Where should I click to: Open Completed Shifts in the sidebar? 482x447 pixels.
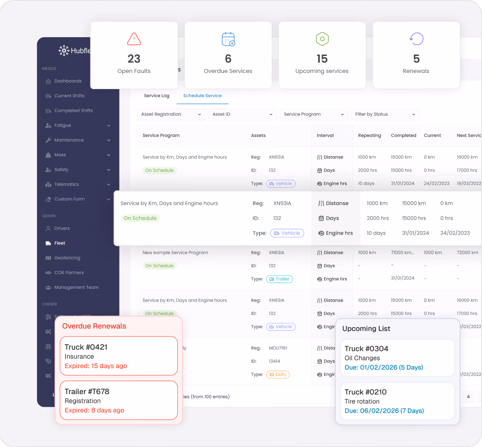[73, 110]
